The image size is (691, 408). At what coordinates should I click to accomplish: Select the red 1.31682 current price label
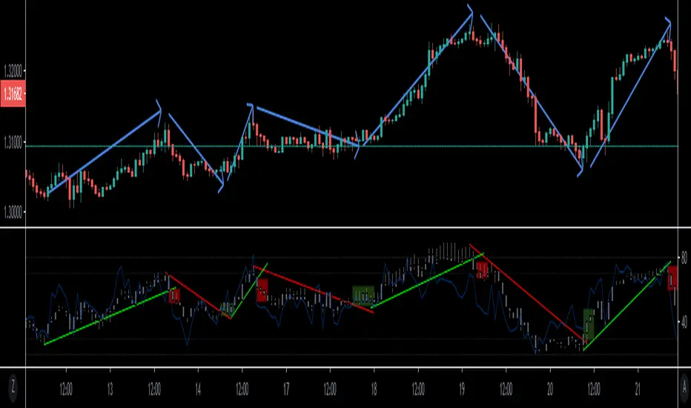point(13,93)
